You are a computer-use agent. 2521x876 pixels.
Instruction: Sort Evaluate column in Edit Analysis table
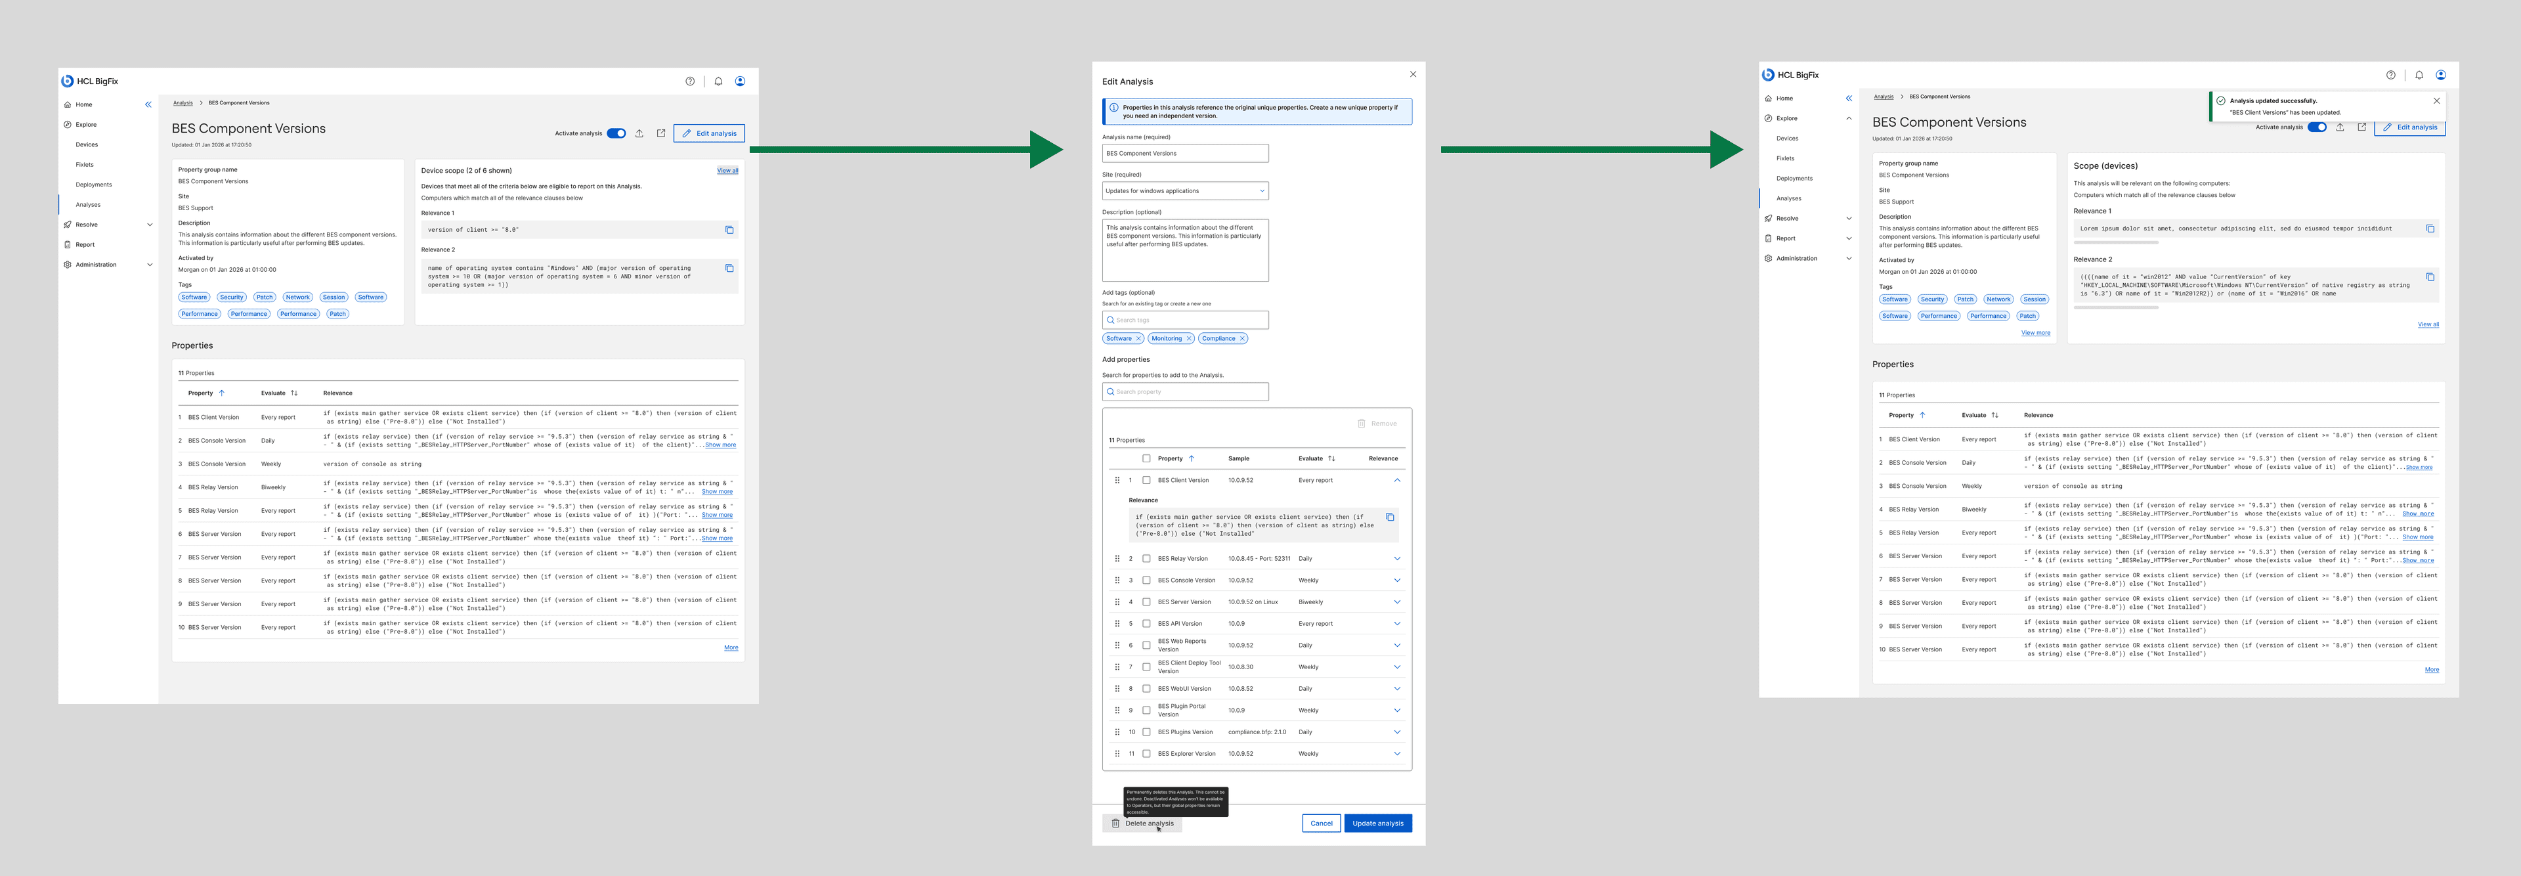(x=1331, y=458)
